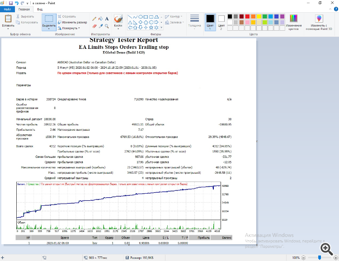
Task: Choose the Oval shape
Action: 141,17
